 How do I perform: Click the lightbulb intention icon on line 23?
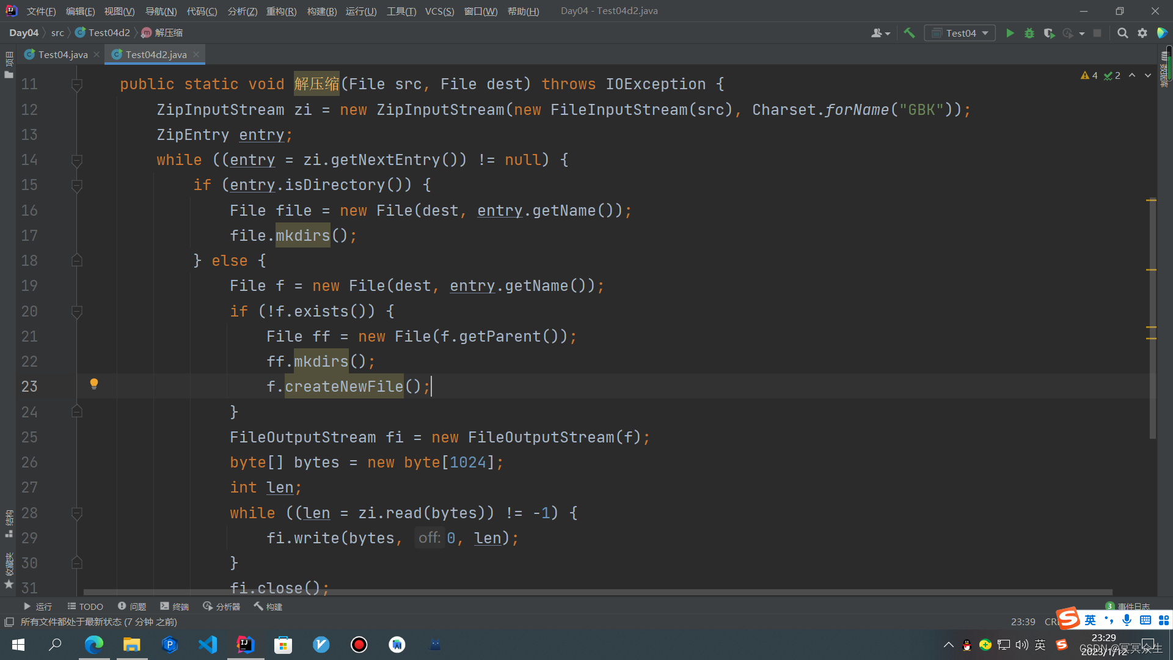[93, 384]
